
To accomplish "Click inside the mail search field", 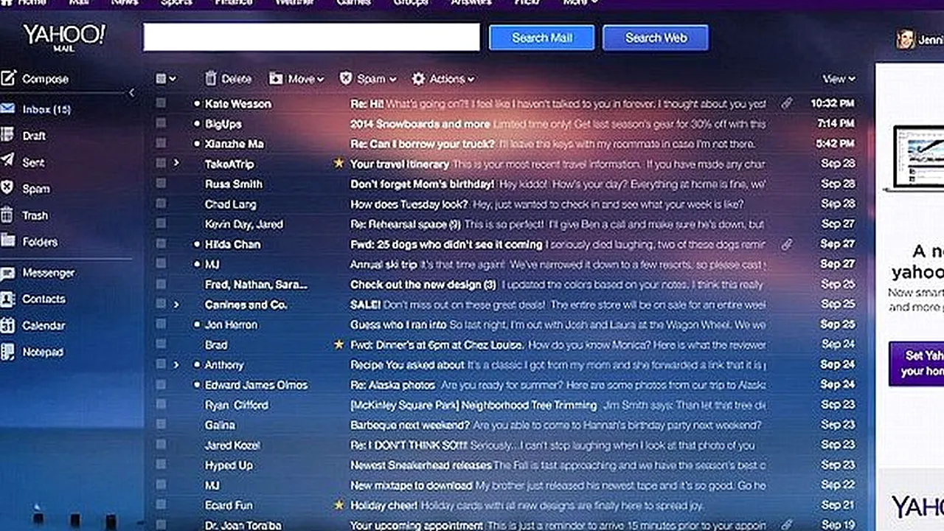I will (310, 38).
